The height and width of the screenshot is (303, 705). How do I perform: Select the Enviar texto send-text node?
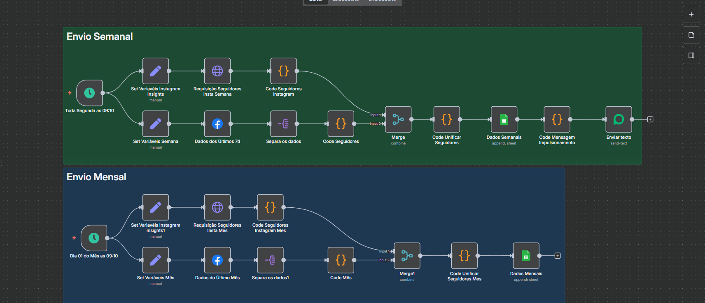coord(619,119)
